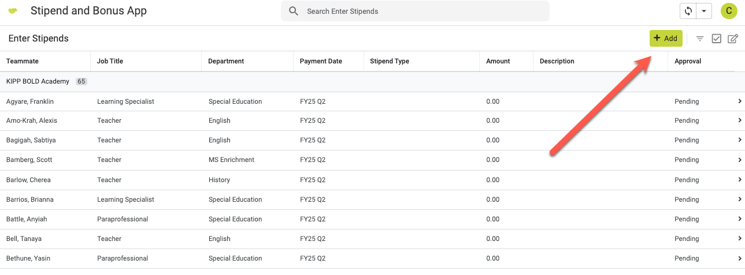This screenshot has height=275, width=745.
Task: Expand the Agyare, Franklin row chevron
Action: 739,101
